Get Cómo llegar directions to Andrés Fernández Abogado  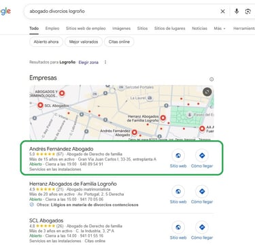(x=202, y=159)
